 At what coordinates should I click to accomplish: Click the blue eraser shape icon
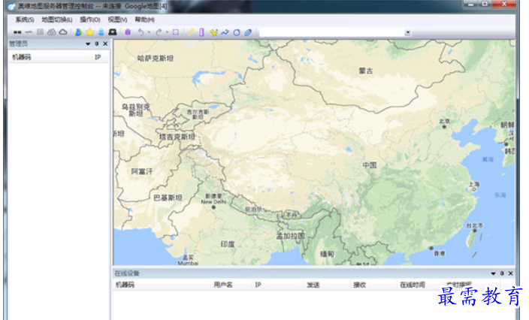click(x=248, y=32)
